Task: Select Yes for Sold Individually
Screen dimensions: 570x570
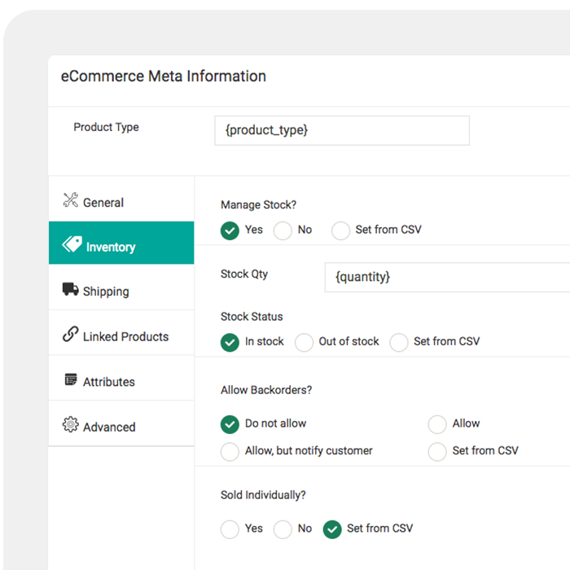Action: pos(230,529)
